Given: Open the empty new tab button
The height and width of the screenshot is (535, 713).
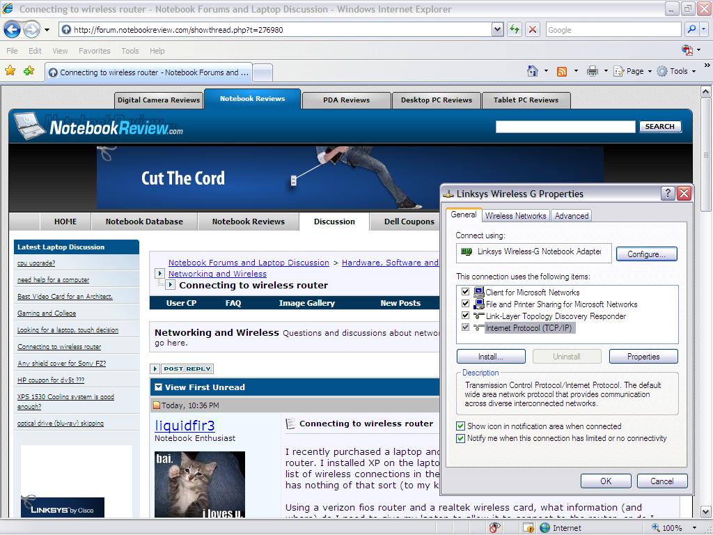Looking at the screenshot, I should [263, 72].
